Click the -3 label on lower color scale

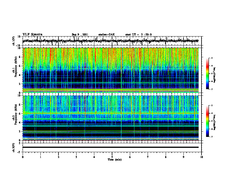click(211, 106)
